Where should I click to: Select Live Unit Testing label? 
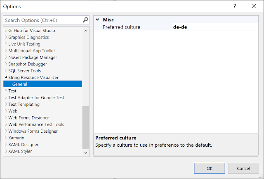(24, 44)
